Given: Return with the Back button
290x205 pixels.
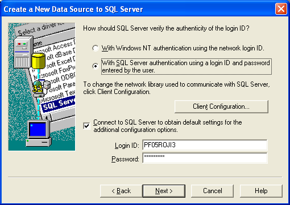Looking at the screenshot, I should tap(121, 191).
